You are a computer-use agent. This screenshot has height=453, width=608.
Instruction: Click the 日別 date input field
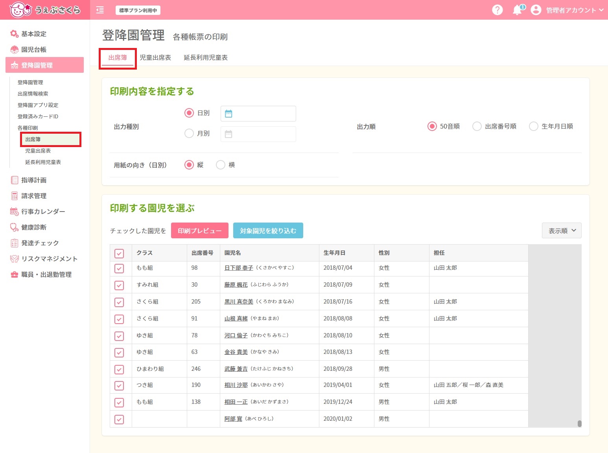pos(258,114)
